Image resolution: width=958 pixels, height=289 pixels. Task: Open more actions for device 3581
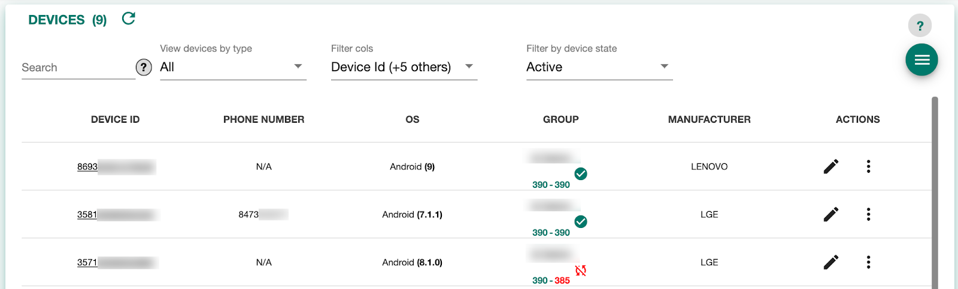click(868, 214)
